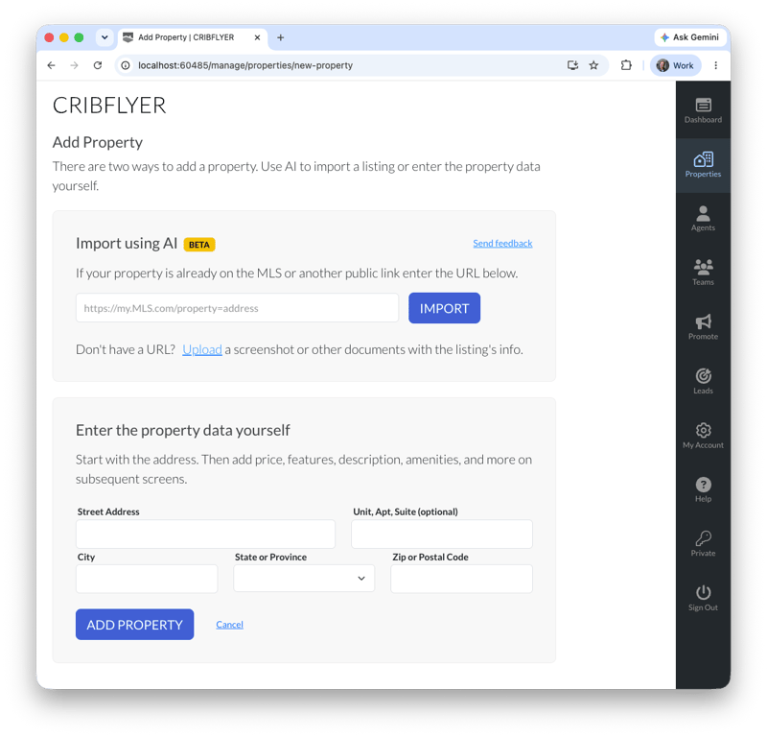Click the City input field
767x737 pixels.
147,579
